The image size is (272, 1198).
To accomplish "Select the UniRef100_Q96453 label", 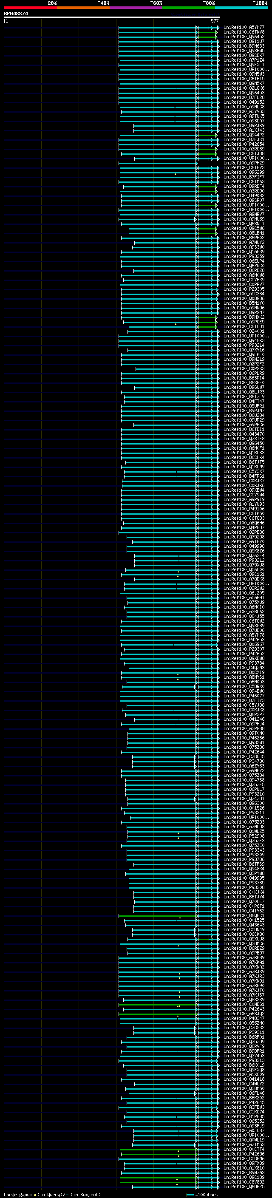I will tap(244, 93).
